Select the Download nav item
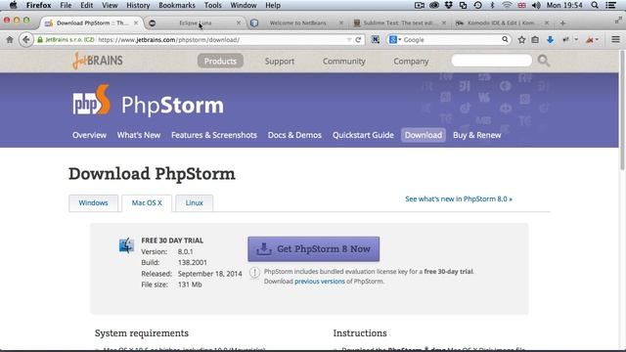 (424, 135)
